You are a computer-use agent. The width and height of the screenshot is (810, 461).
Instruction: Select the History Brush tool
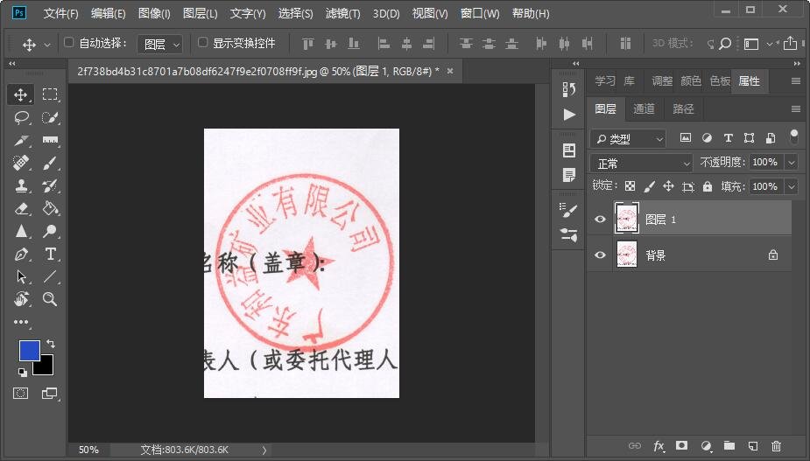coord(50,185)
